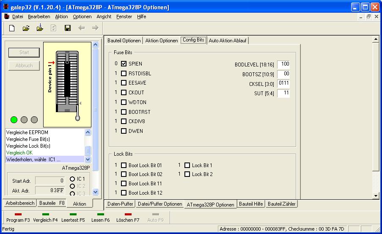Click the BODLEVEL [18:16] value field

[283, 64]
